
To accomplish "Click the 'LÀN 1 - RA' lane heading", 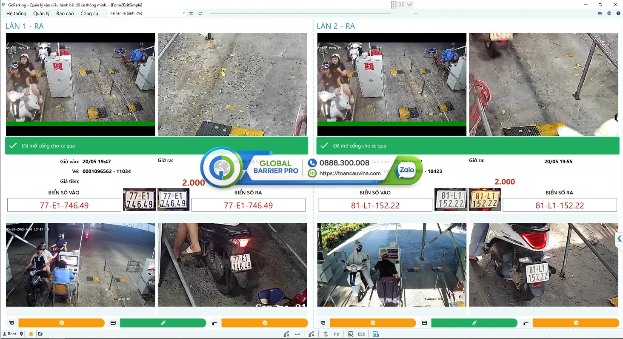I will 25,26.
